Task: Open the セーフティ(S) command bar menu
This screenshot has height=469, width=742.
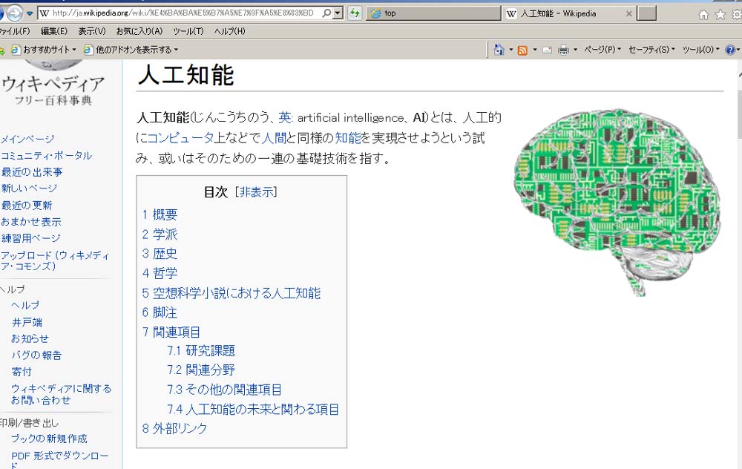Action: [x=651, y=50]
